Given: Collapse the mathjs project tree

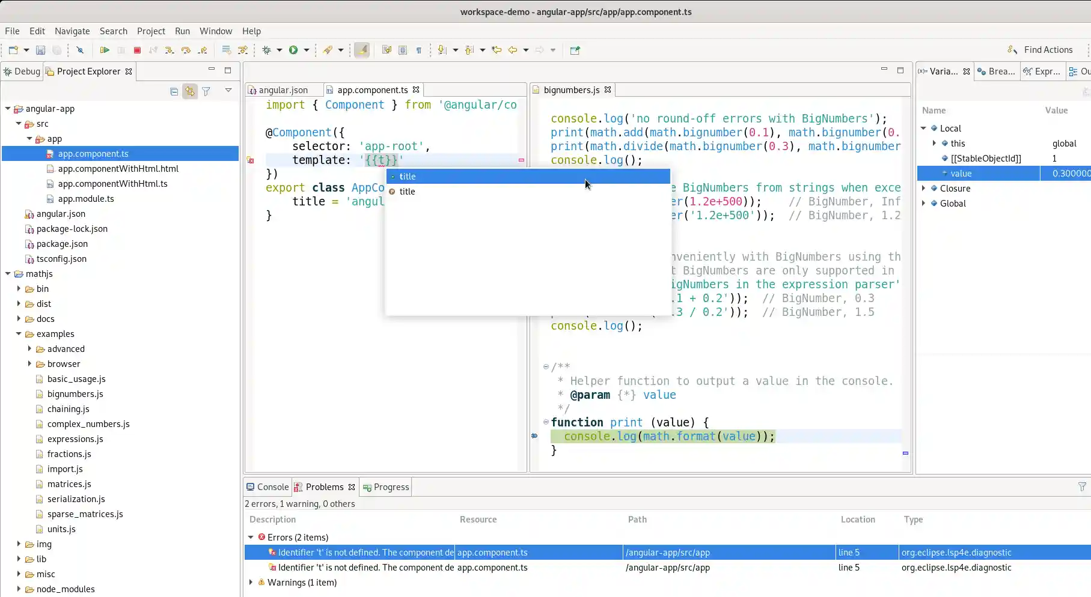Looking at the screenshot, I should 7,273.
